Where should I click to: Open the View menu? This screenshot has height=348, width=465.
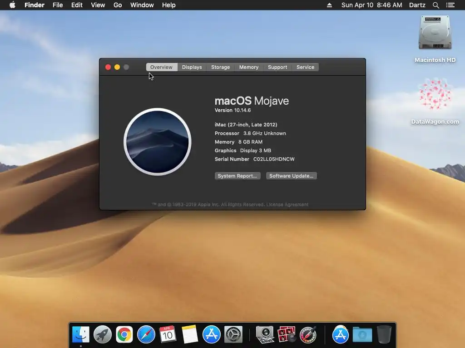click(98, 5)
